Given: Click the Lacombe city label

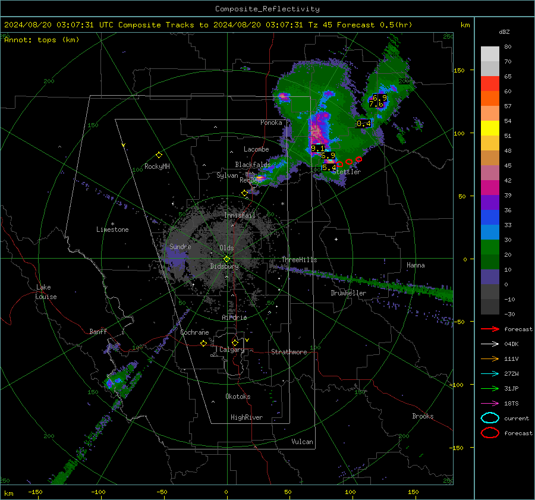Looking at the screenshot, I should [x=256, y=149].
